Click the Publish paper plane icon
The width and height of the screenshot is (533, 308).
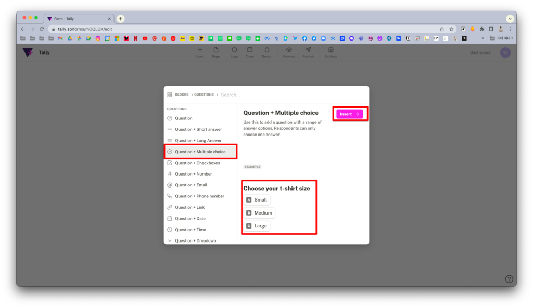click(308, 50)
